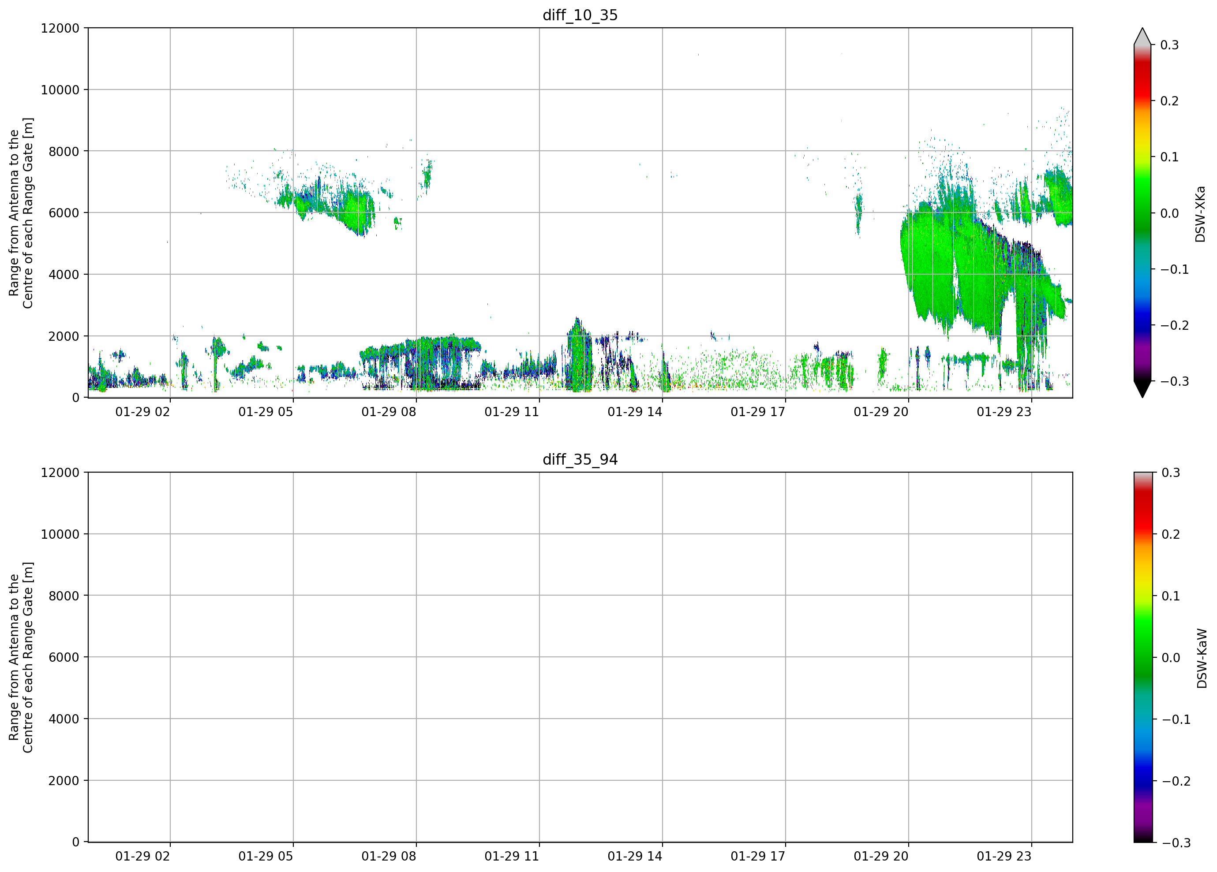Click the 0.2 tick on DSW-KaW colorbar
1217x872 pixels.
(x=1171, y=534)
